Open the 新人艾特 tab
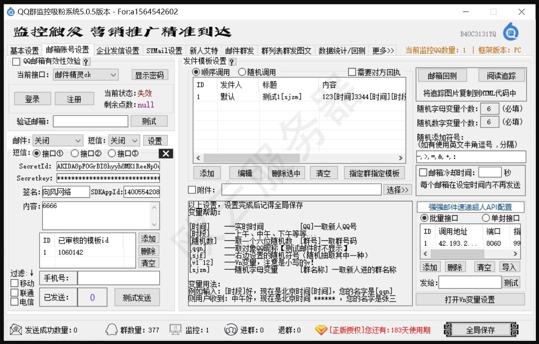539x344 pixels. [204, 51]
